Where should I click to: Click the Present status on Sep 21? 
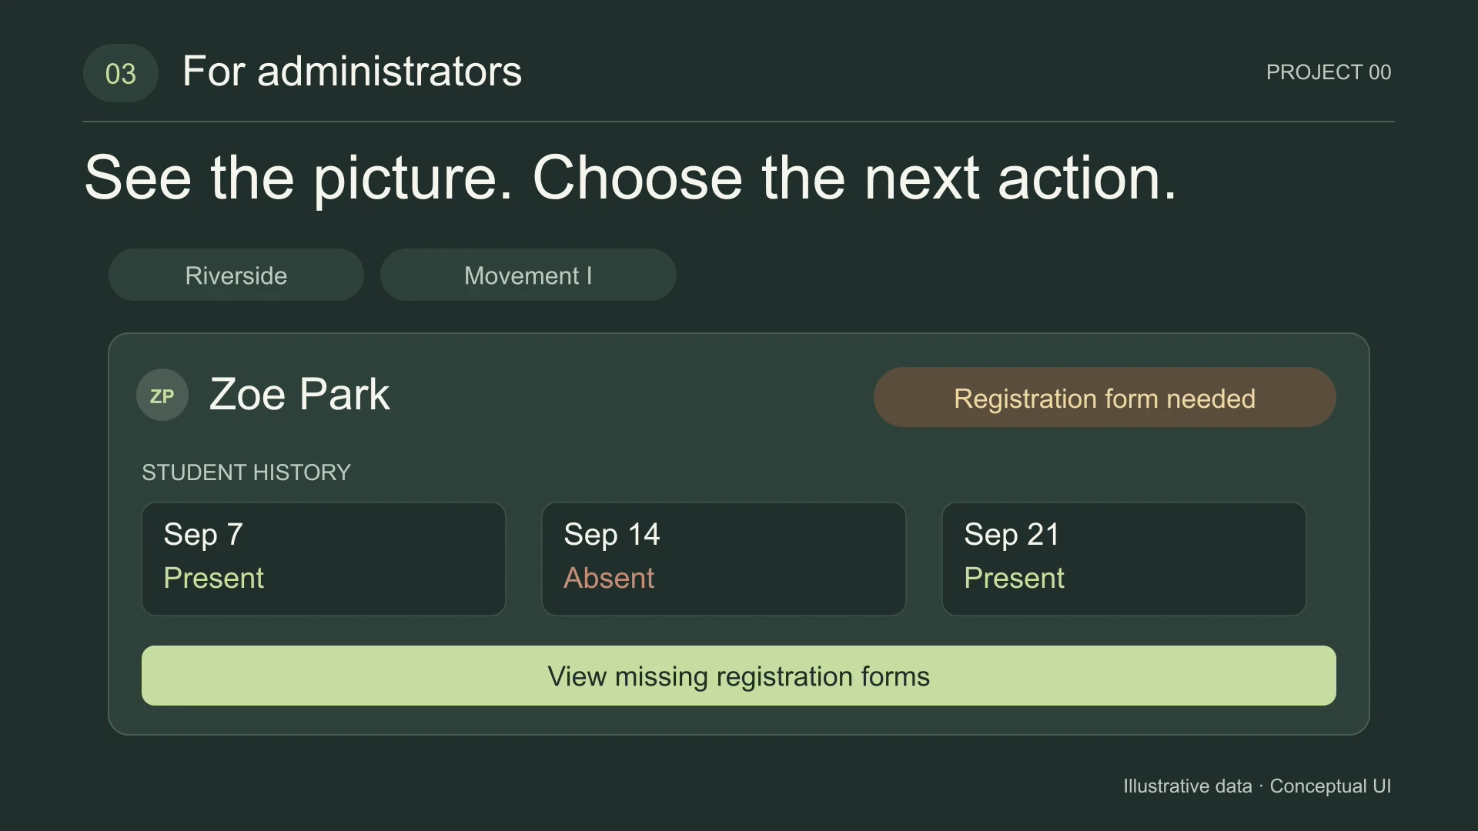click(x=1014, y=578)
